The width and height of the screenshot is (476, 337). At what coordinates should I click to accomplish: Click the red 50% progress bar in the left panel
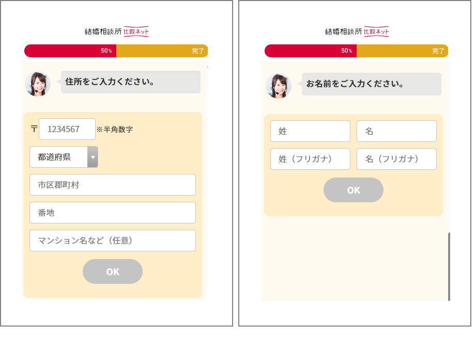[x=70, y=51]
